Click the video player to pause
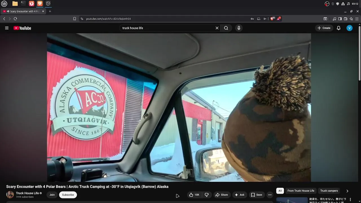Viewport: 361px width, 203px height. click(x=179, y=107)
